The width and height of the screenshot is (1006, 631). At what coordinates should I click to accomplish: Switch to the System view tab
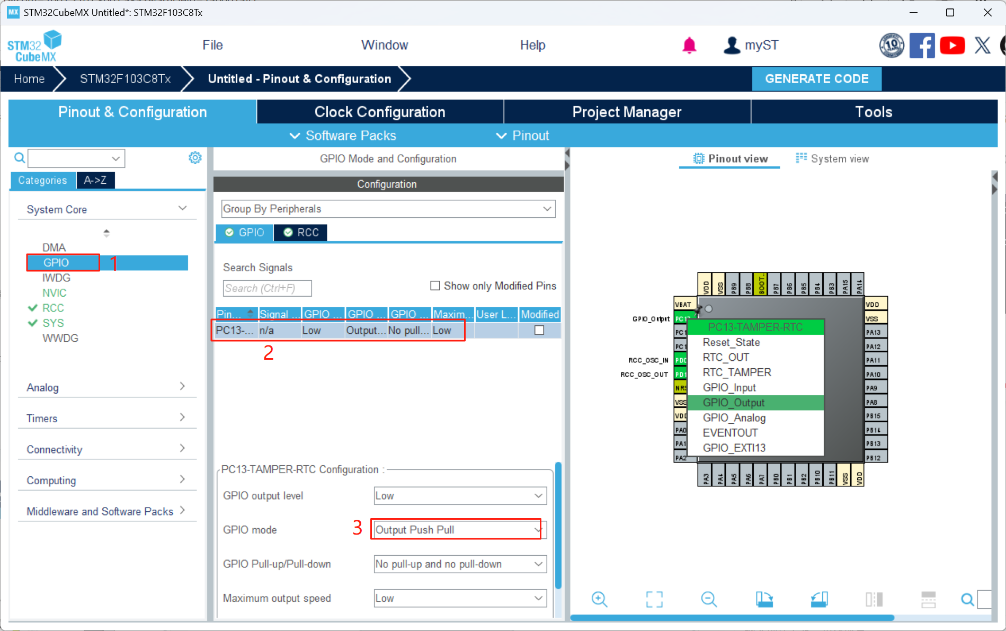832,158
